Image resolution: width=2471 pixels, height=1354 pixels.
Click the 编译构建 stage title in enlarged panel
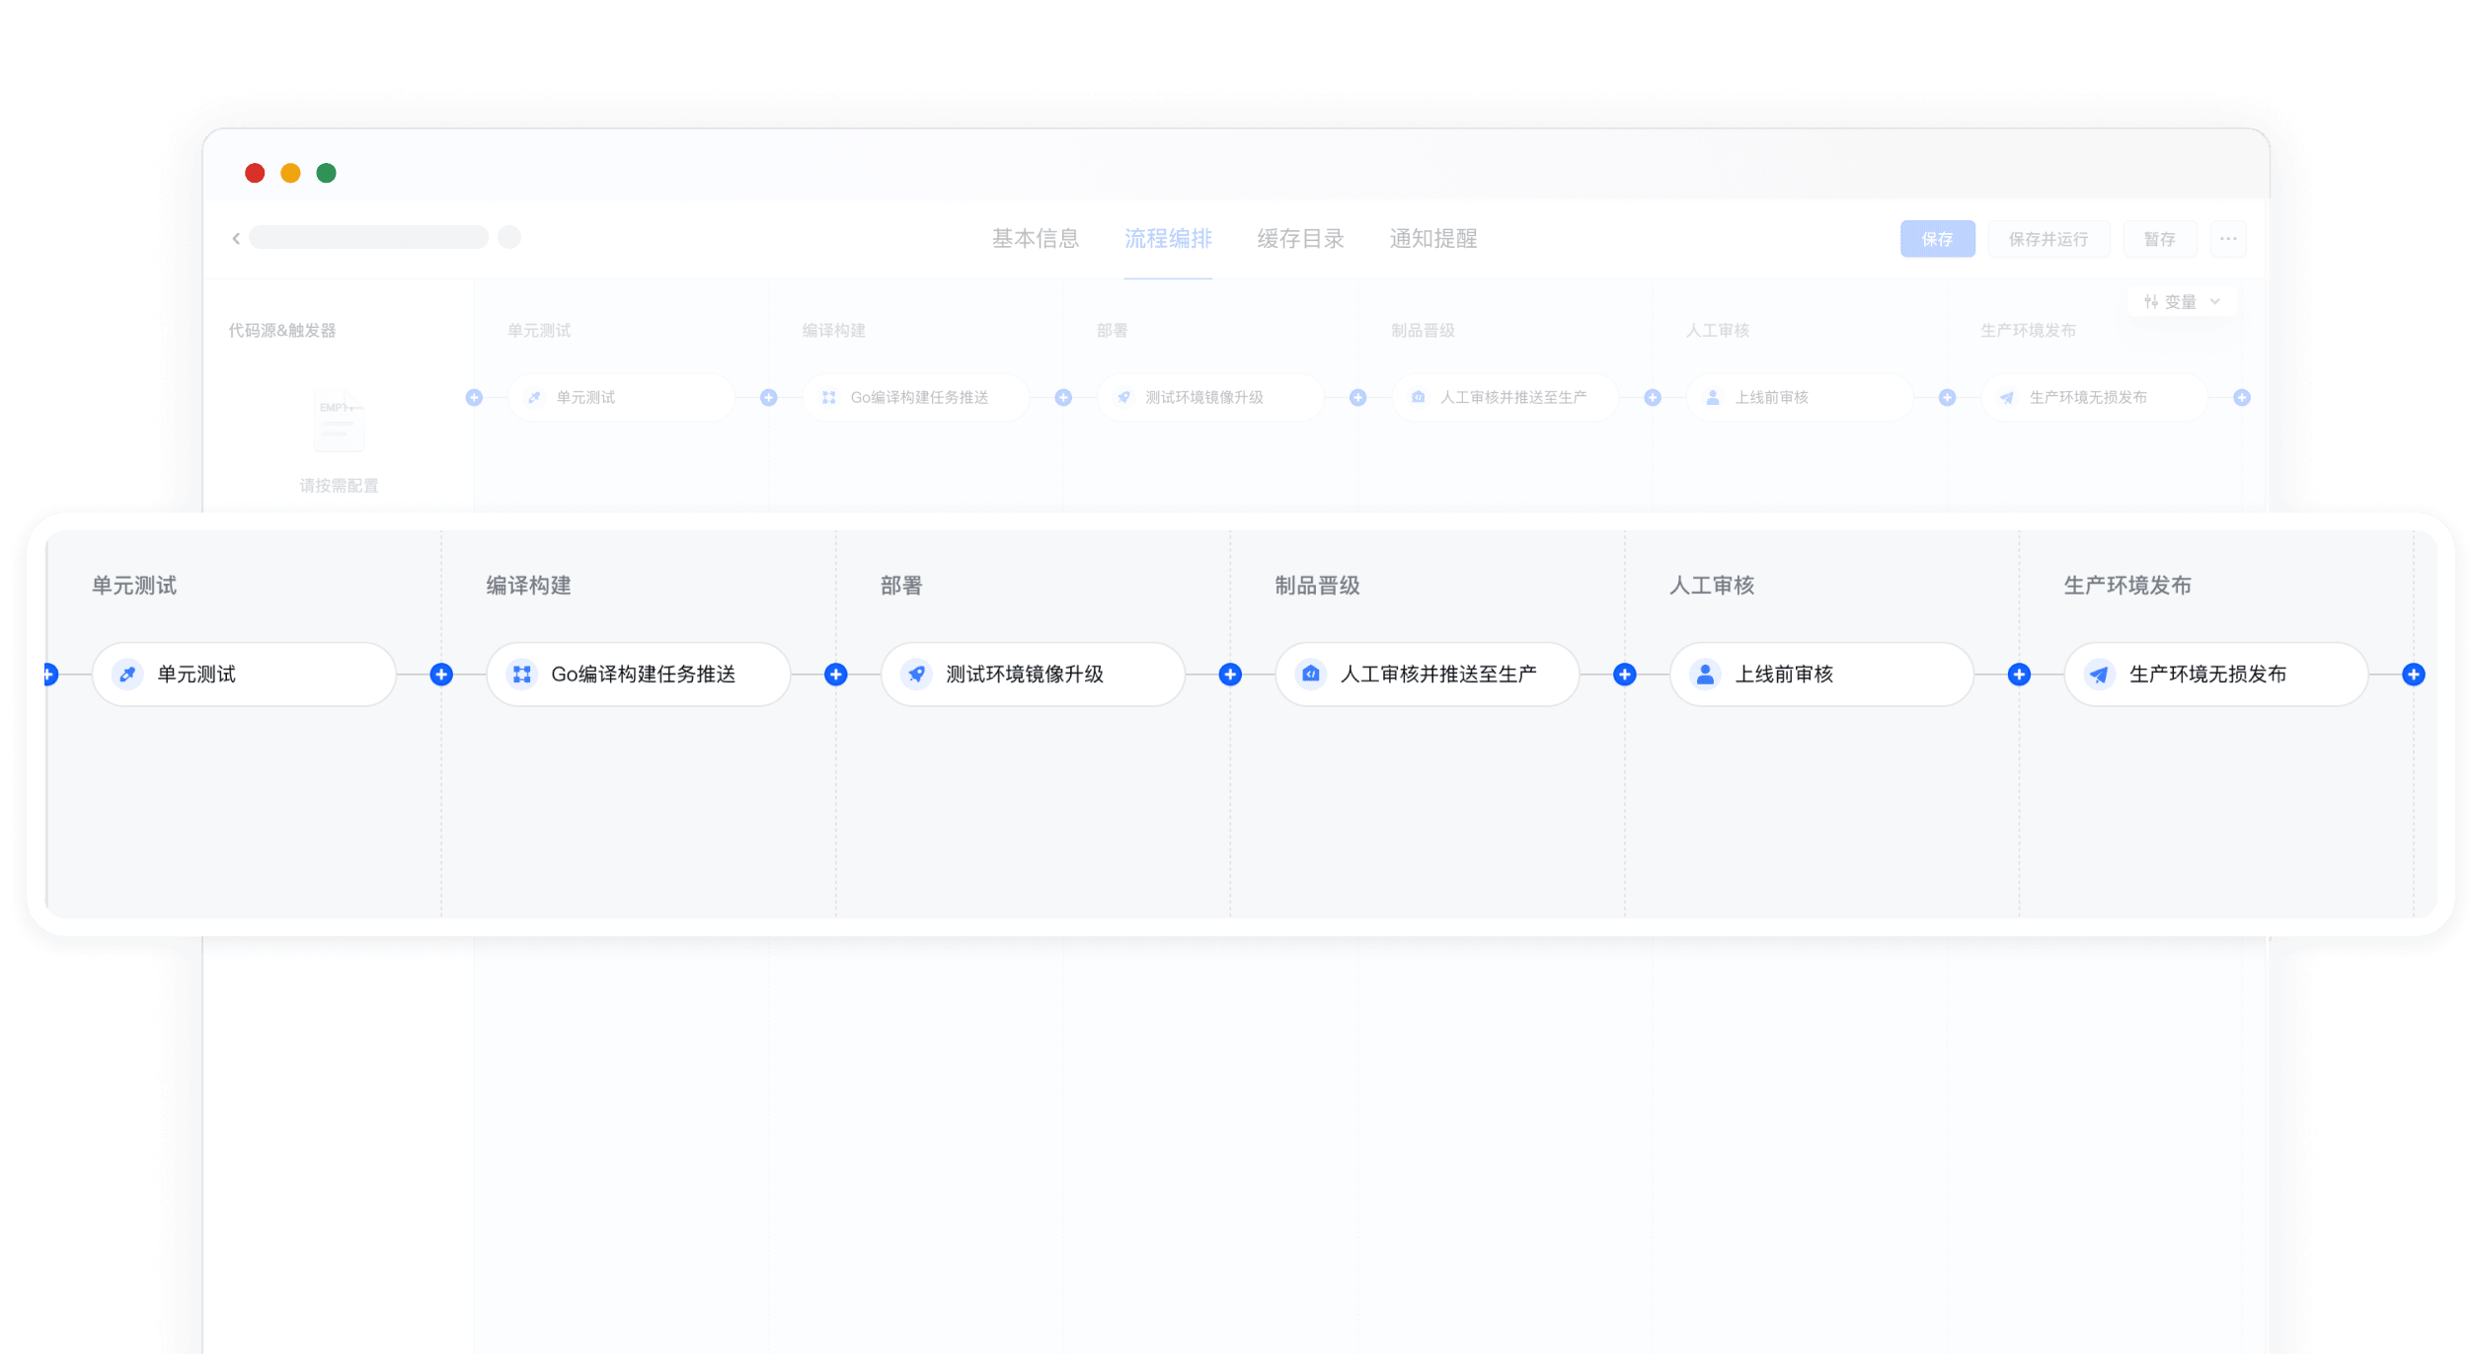point(528,586)
